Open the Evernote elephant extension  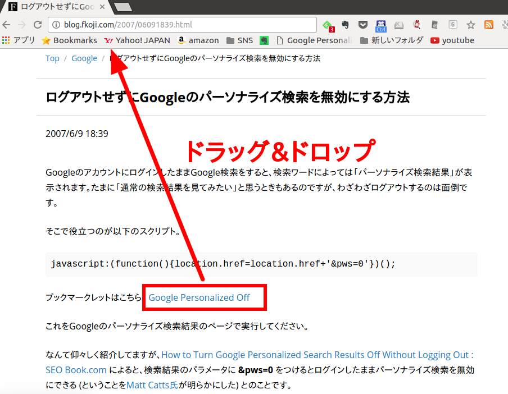tap(346, 25)
